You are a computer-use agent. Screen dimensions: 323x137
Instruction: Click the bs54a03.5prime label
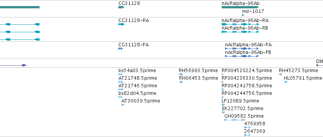click(137, 71)
